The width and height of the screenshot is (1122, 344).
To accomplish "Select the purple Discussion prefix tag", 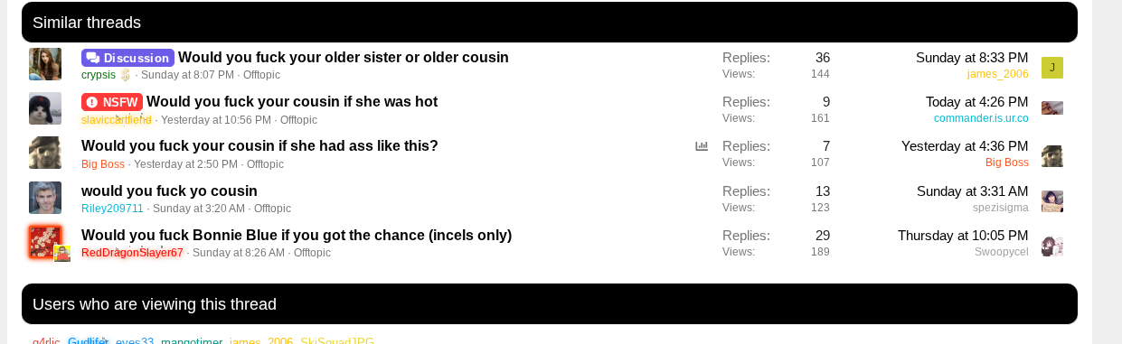I will [x=127, y=58].
